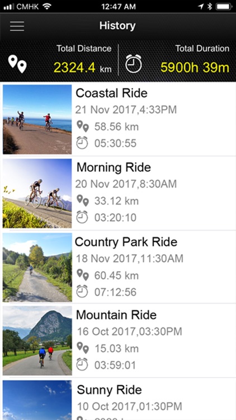Viewport: 236px width, 420px height.
Task: Tap the Coastal Ride duration clock icon
Action: click(x=82, y=143)
